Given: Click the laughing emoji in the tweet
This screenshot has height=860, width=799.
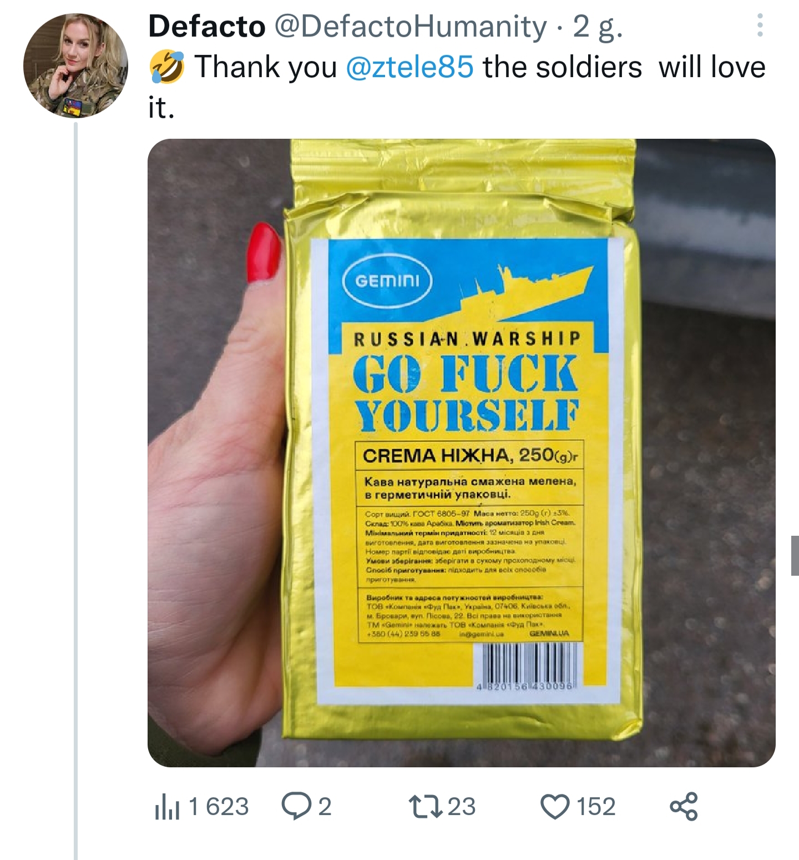Looking at the screenshot, I should pyautogui.click(x=166, y=68).
